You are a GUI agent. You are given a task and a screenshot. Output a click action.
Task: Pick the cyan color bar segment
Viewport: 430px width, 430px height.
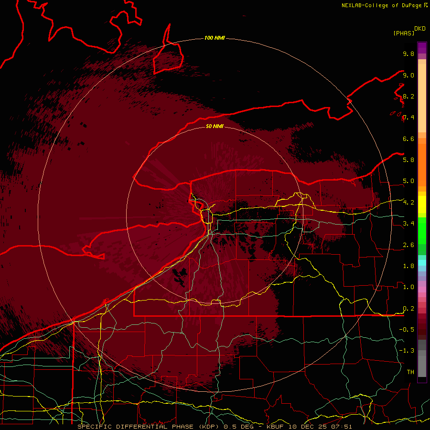coord(422,262)
